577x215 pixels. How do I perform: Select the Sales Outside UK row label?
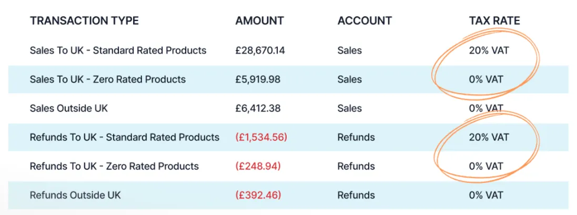pos(69,108)
